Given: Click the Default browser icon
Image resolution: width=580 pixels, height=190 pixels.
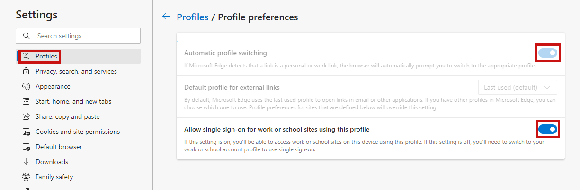Looking at the screenshot, I should click(x=26, y=147).
